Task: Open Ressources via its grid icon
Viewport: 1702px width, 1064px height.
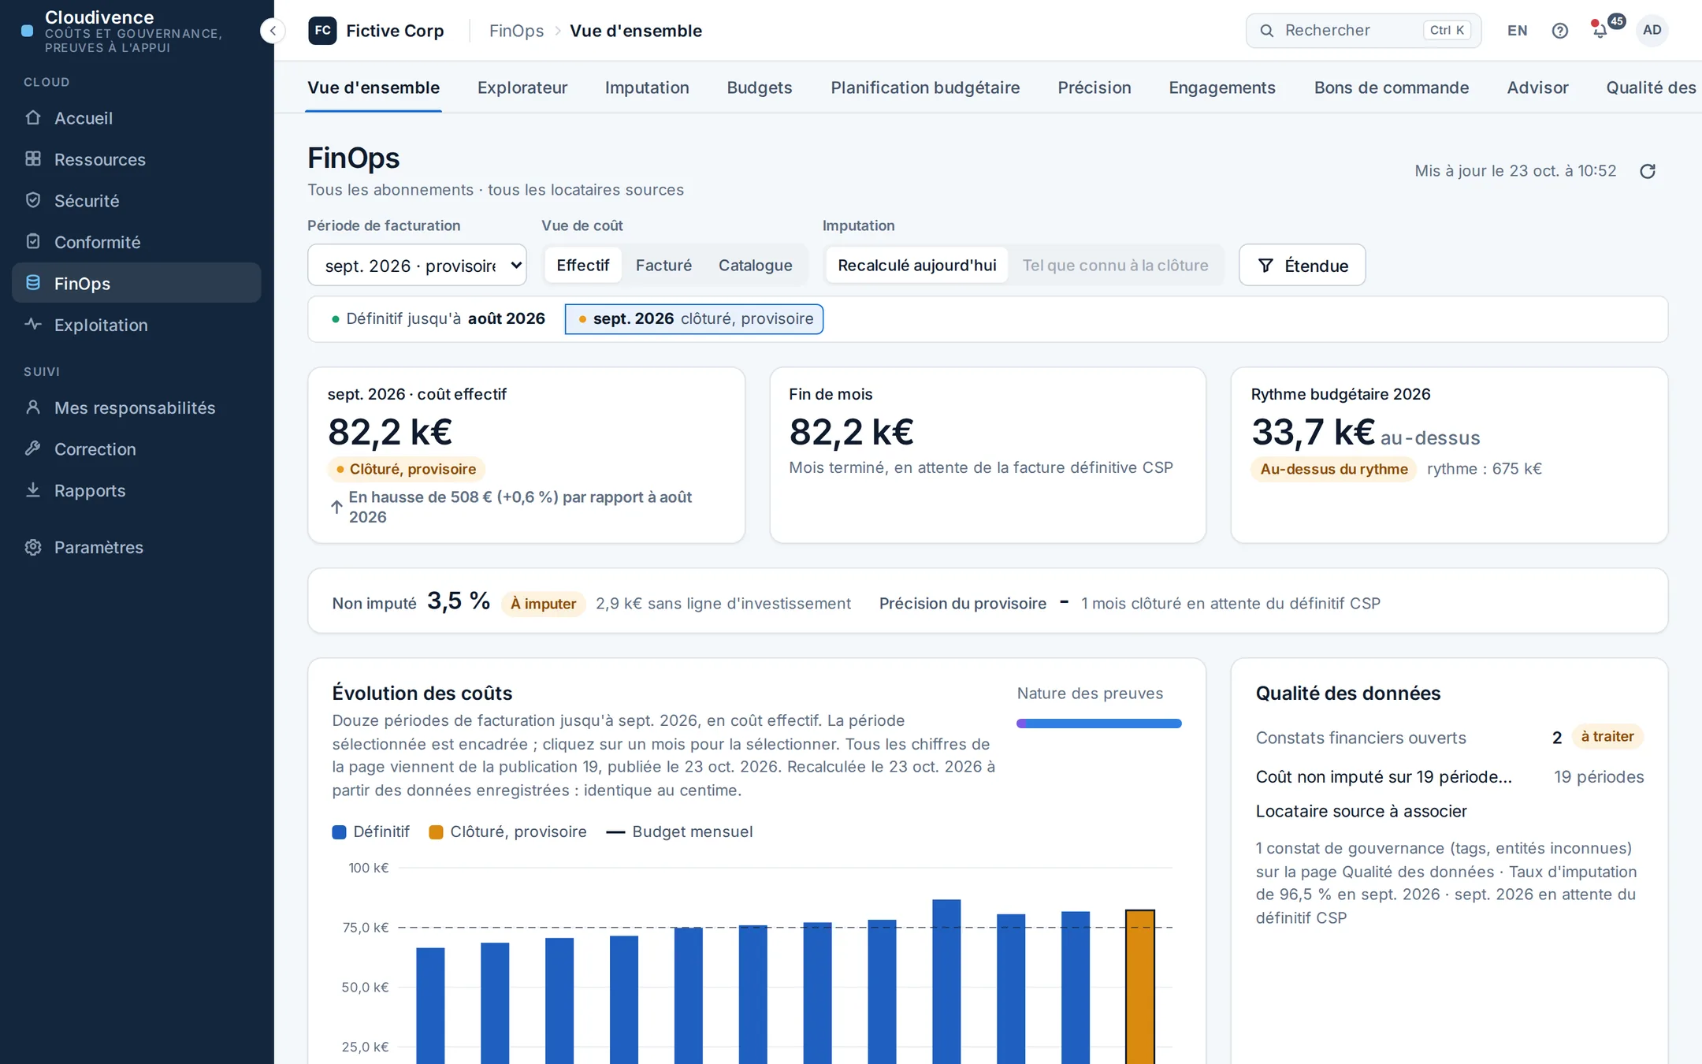Action: tap(33, 158)
